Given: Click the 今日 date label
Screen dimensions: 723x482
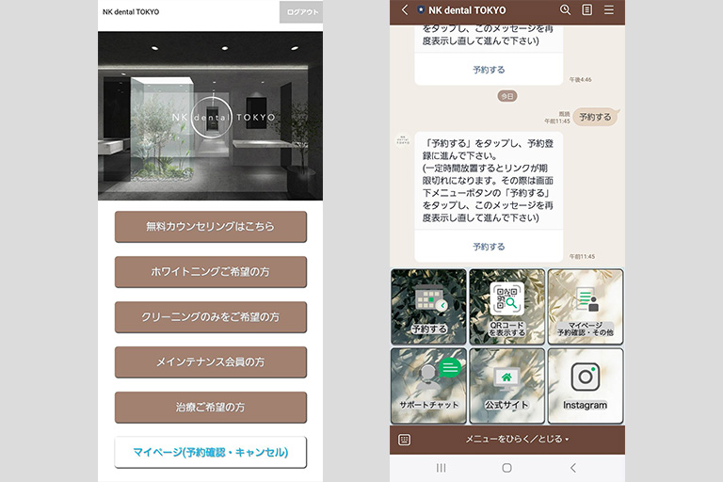Looking at the screenshot, I should 507,96.
